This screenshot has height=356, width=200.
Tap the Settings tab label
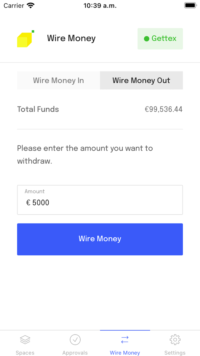coord(175,353)
